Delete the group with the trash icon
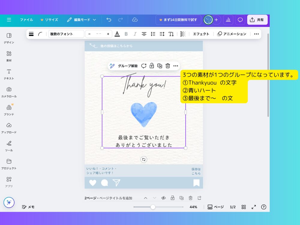Viewport: 300px width, 225px height. [x=167, y=66]
